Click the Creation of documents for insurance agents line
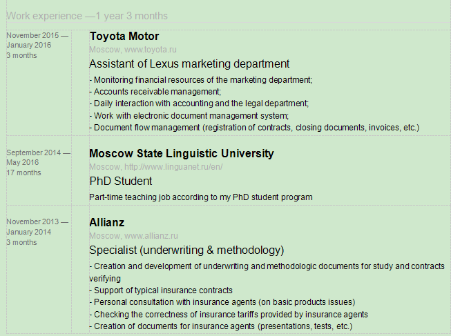The width and height of the screenshot is (451, 336). [x=221, y=326]
